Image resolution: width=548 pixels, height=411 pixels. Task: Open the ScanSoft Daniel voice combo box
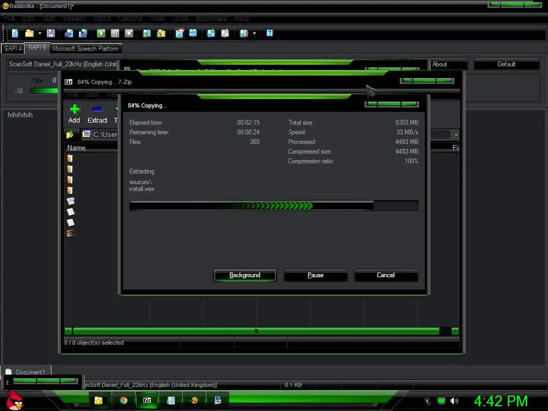tap(63, 64)
